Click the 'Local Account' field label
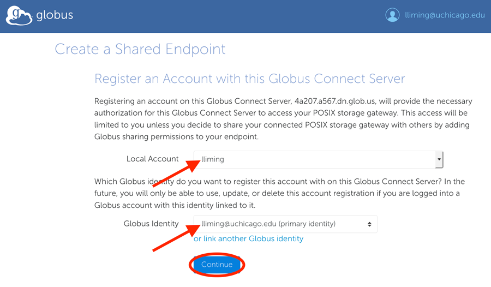Image resolution: width=491 pixels, height=287 pixels. pos(153,159)
